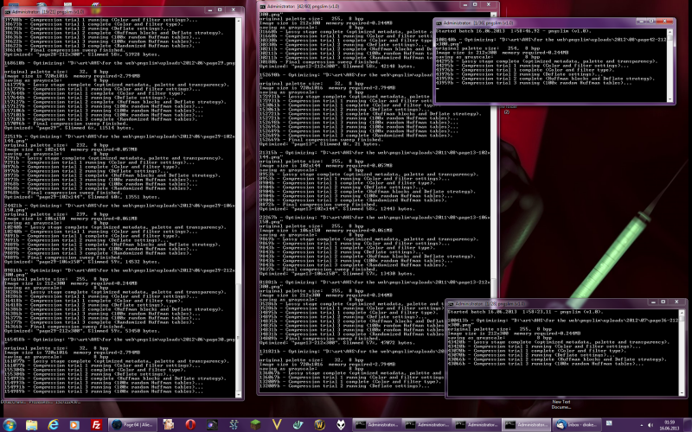Close the [1/36] pngslim window

click(x=664, y=21)
